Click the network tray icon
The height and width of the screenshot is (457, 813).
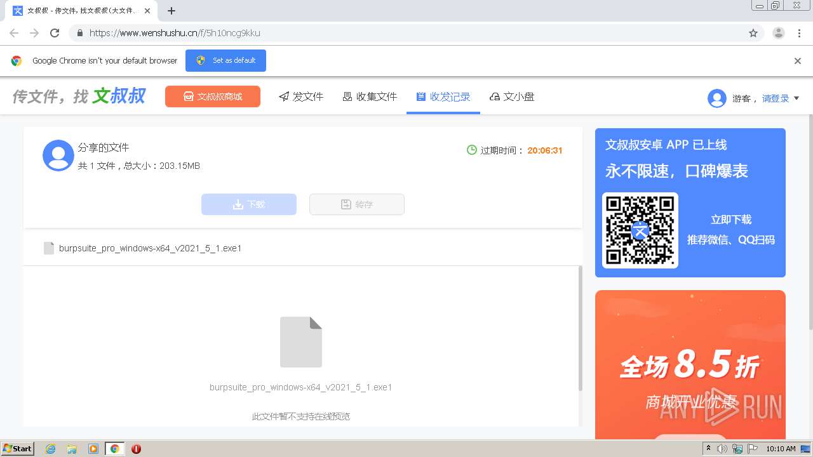tap(737, 449)
